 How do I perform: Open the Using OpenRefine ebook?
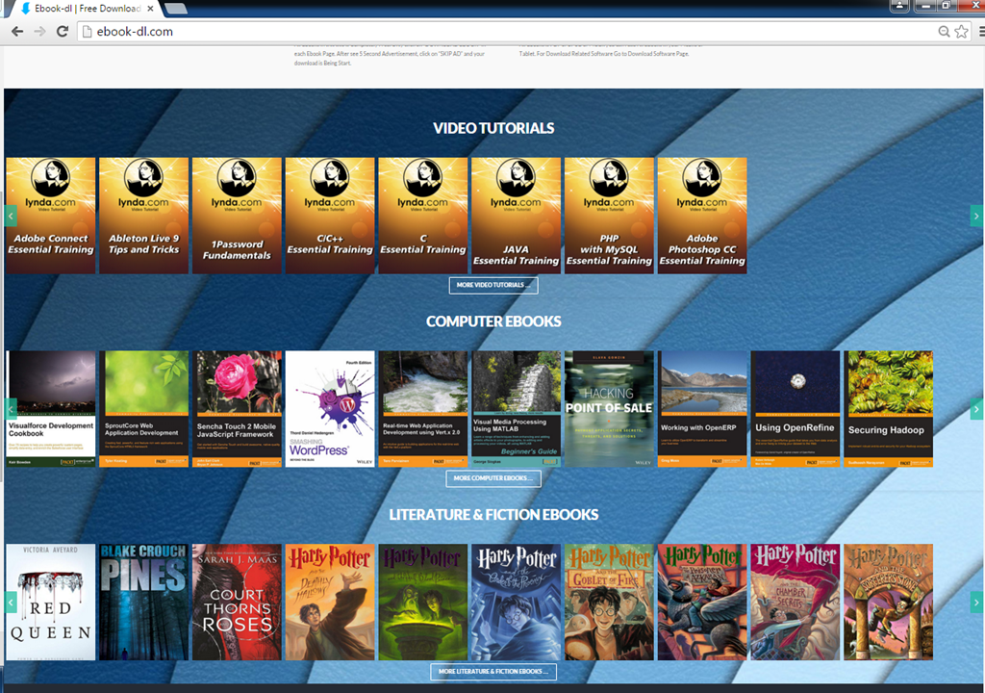tap(795, 409)
